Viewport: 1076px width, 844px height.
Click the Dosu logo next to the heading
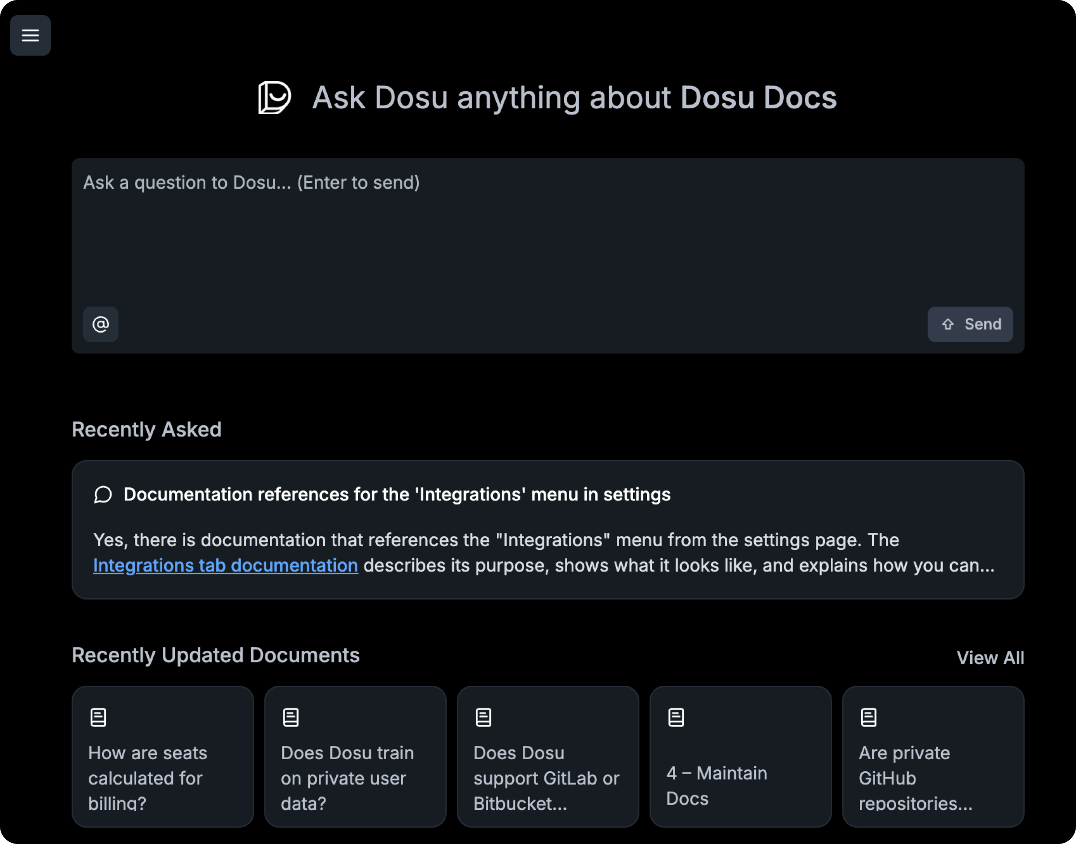[x=275, y=97]
